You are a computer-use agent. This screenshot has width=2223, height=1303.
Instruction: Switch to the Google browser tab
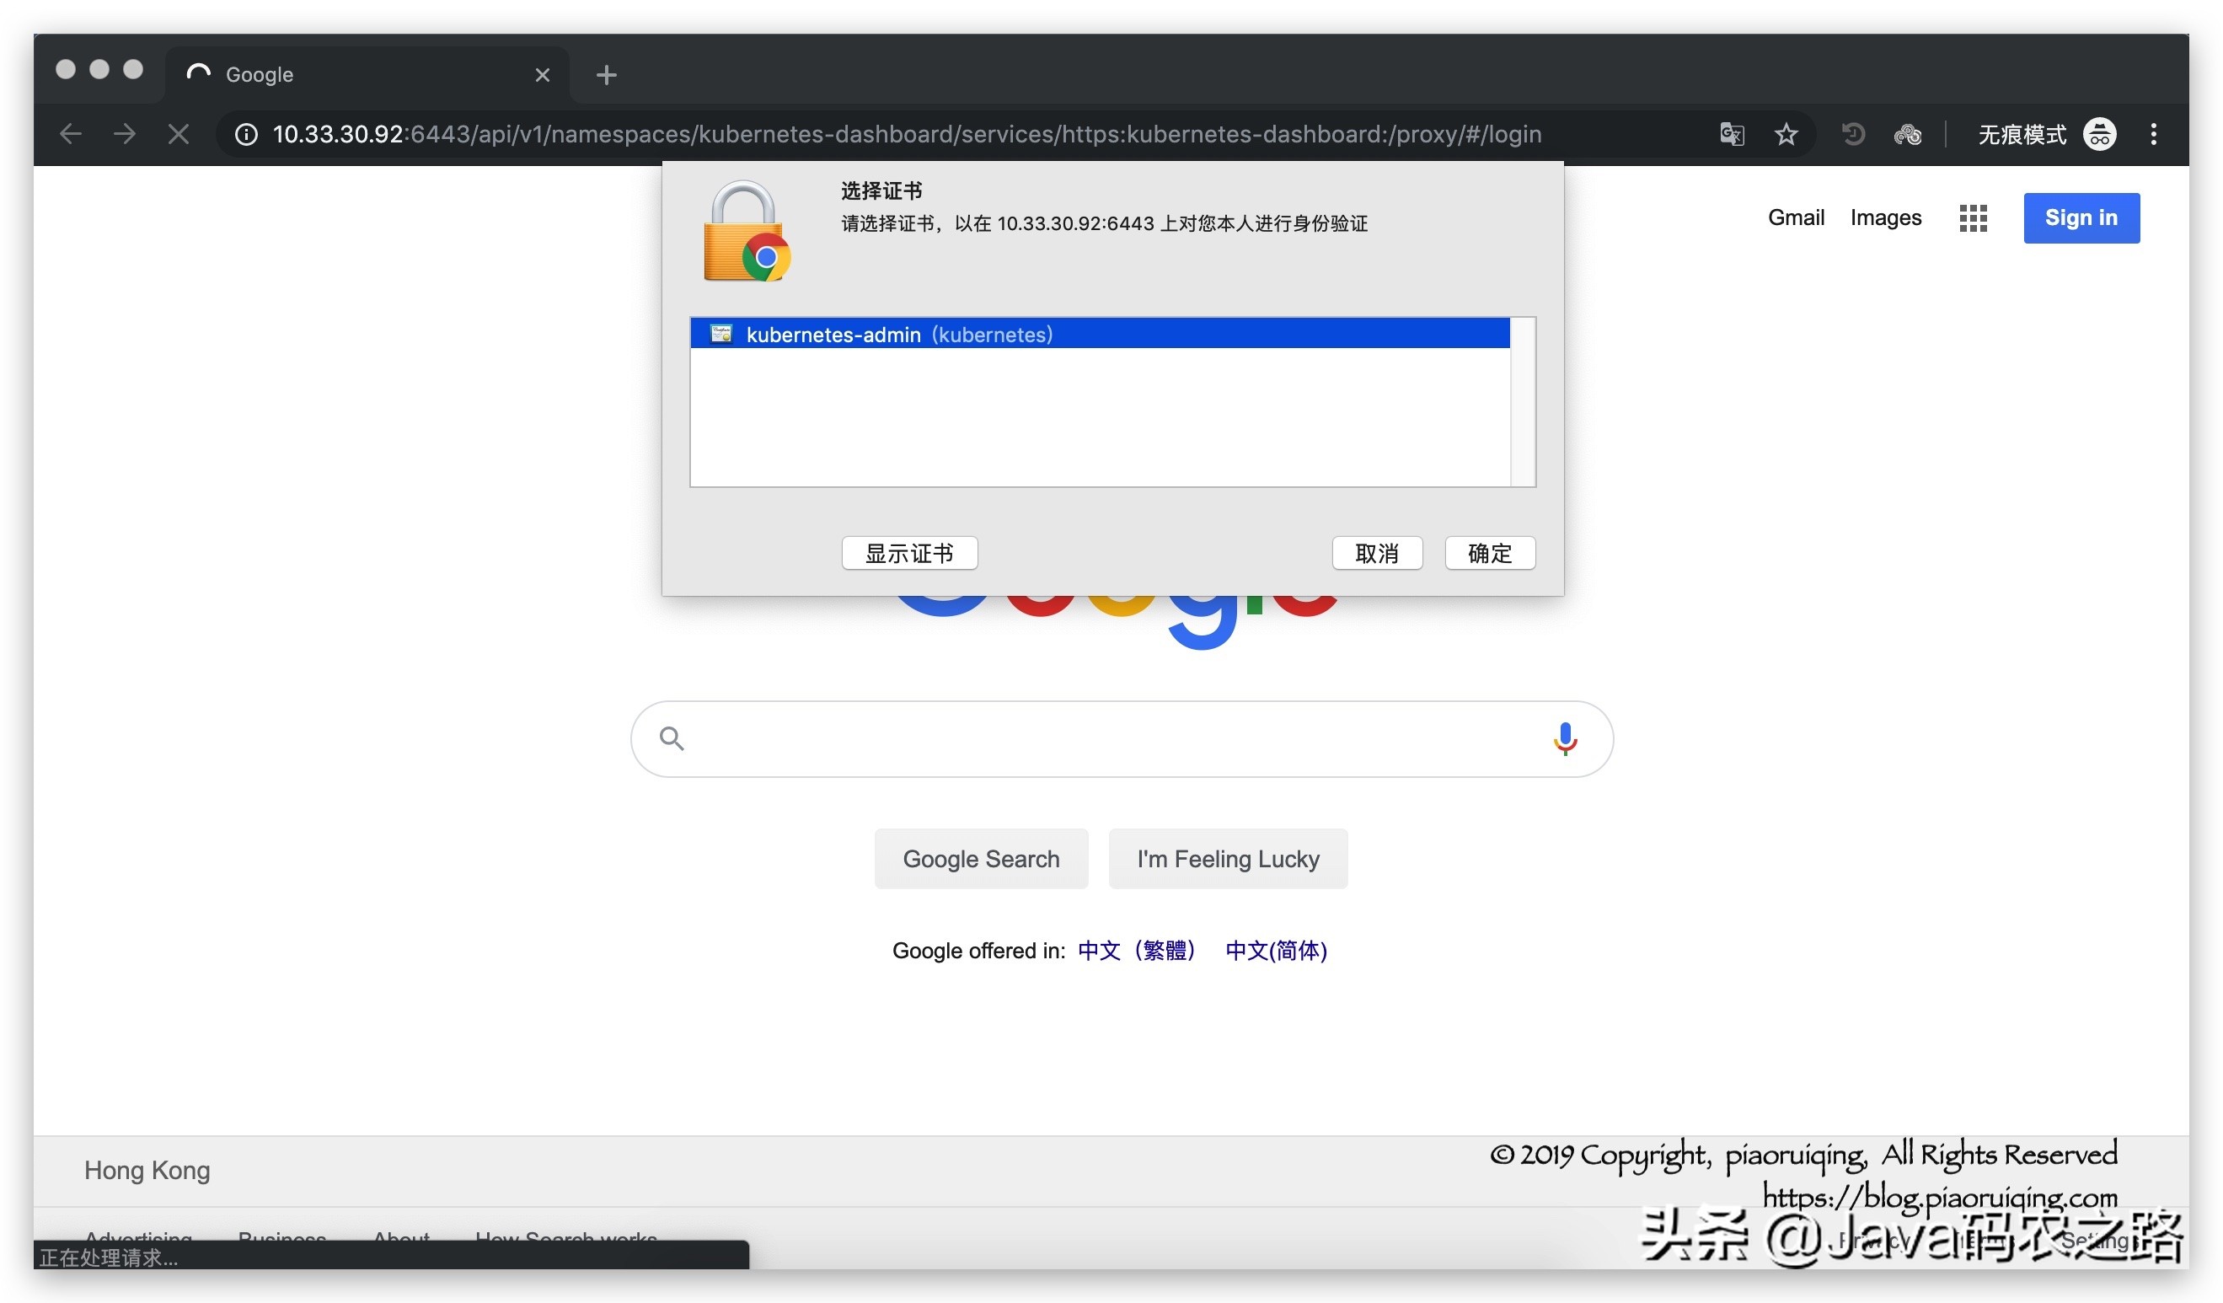[353, 74]
